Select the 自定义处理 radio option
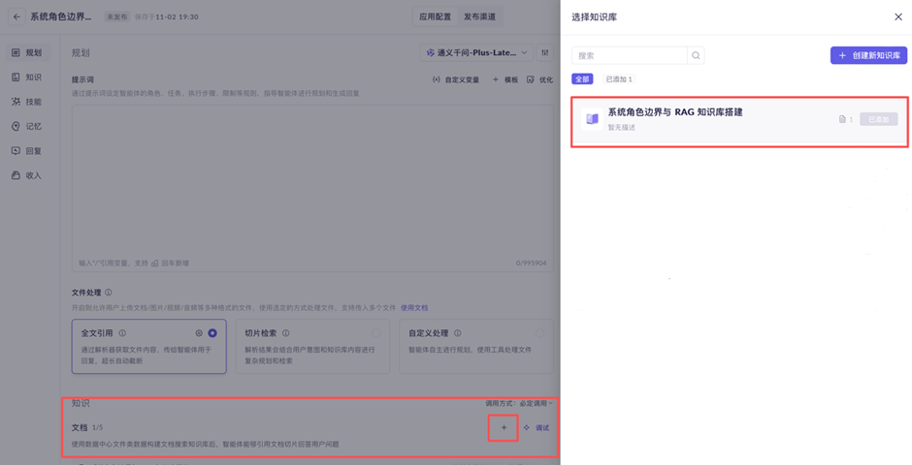Viewport: 912px width, 465px height. (x=539, y=333)
